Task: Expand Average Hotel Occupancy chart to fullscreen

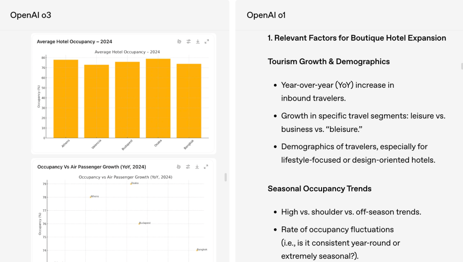Action: tap(207, 42)
